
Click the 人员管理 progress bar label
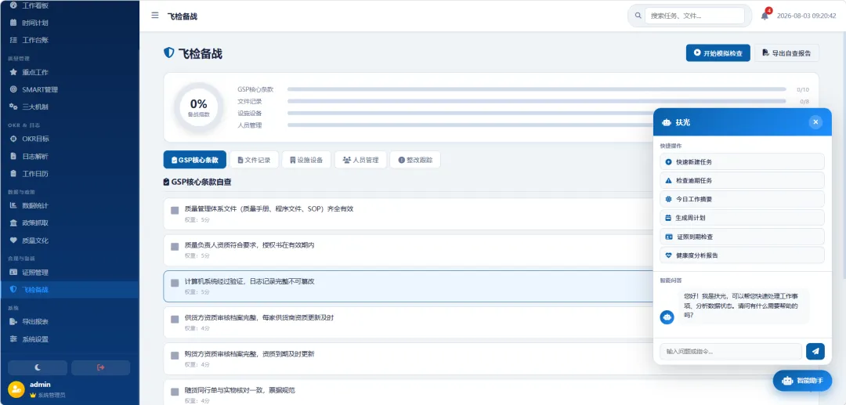point(250,125)
